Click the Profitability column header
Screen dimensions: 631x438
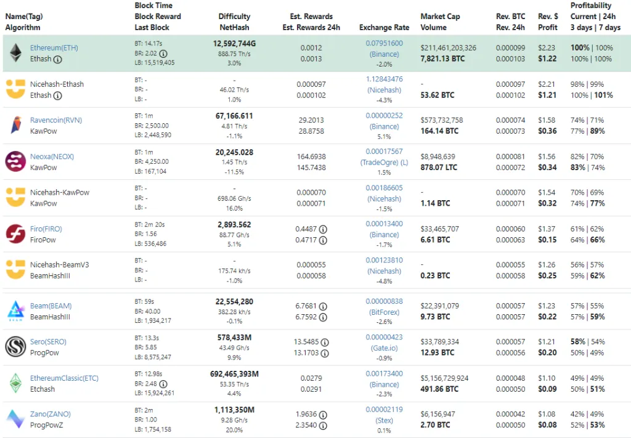click(x=591, y=6)
